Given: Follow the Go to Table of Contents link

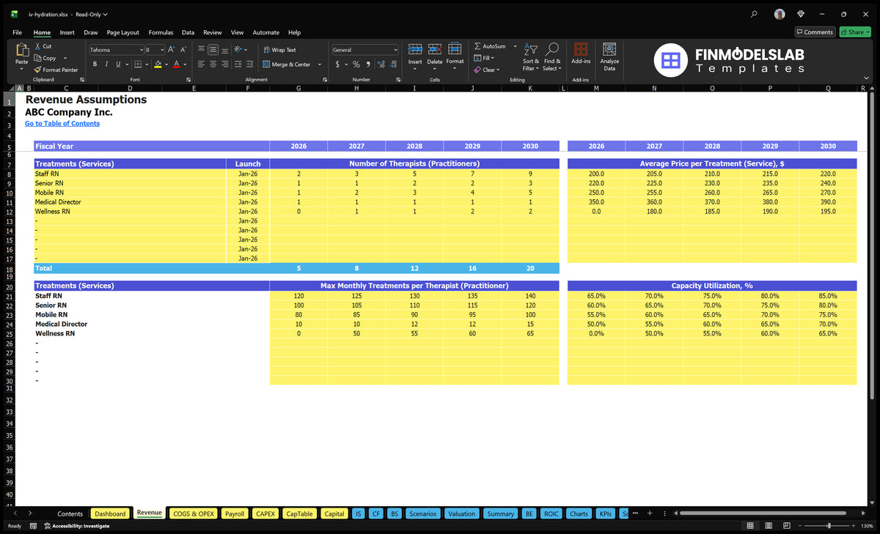Looking at the screenshot, I should click(62, 123).
